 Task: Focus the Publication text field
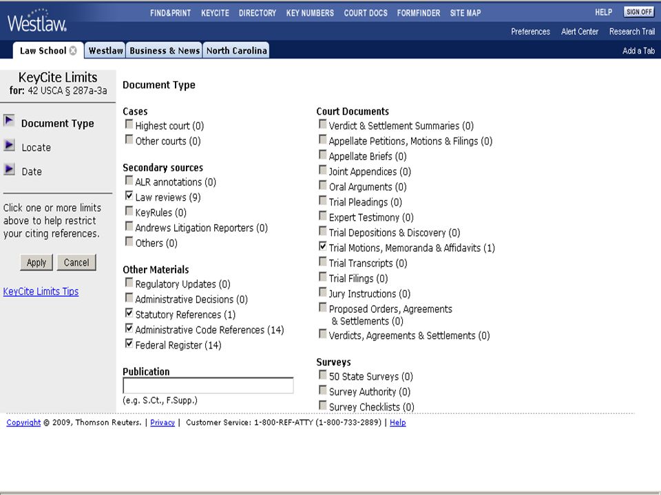point(208,386)
